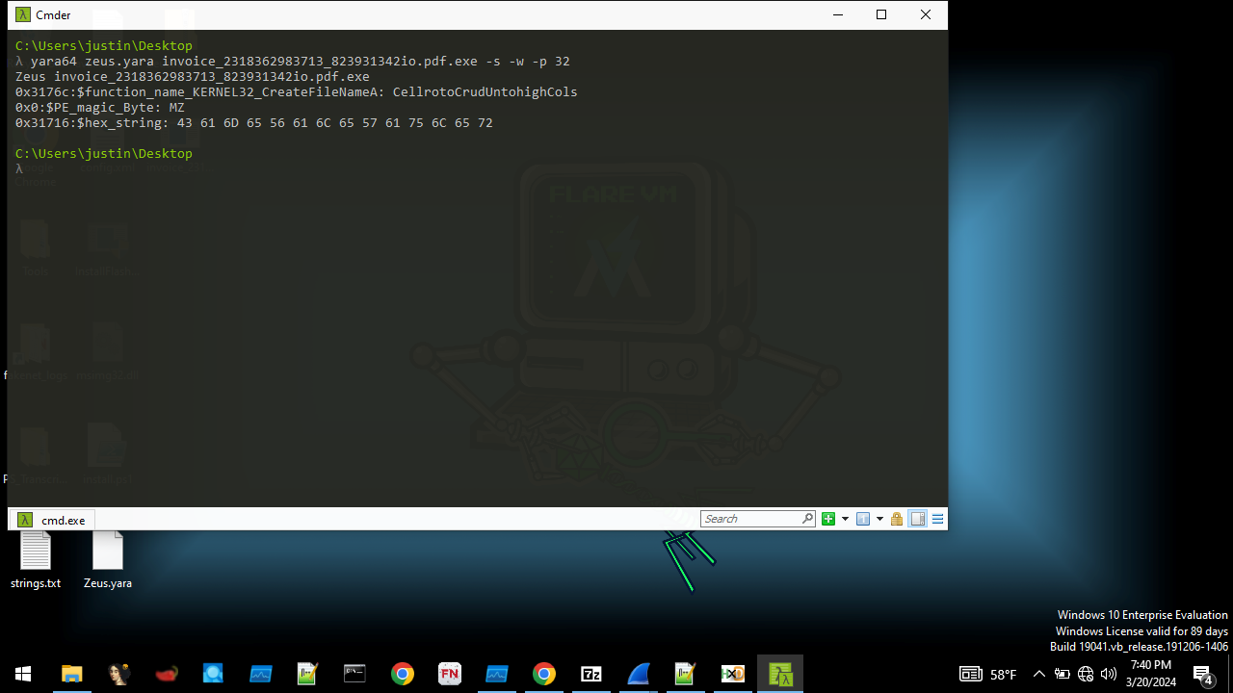Screen dimensions: 1233x693
Task: Open Chrome icon left of FakeNet icon
Action: (x=402, y=674)
